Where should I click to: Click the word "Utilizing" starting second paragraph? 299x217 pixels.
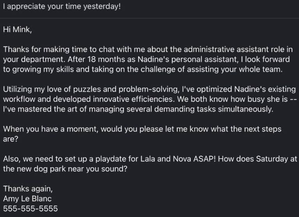pos(19,89)
